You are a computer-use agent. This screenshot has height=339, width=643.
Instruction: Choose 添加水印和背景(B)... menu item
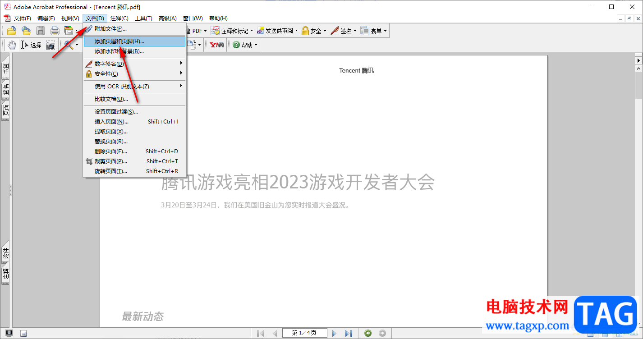pyautogui.click(x=134, y=51)
